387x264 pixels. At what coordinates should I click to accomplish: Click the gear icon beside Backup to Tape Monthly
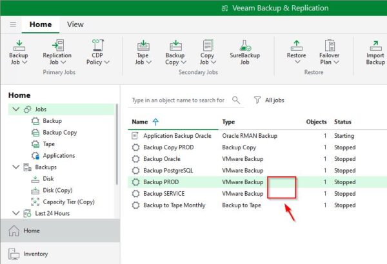pyautogui.click(x=135, y=205)
